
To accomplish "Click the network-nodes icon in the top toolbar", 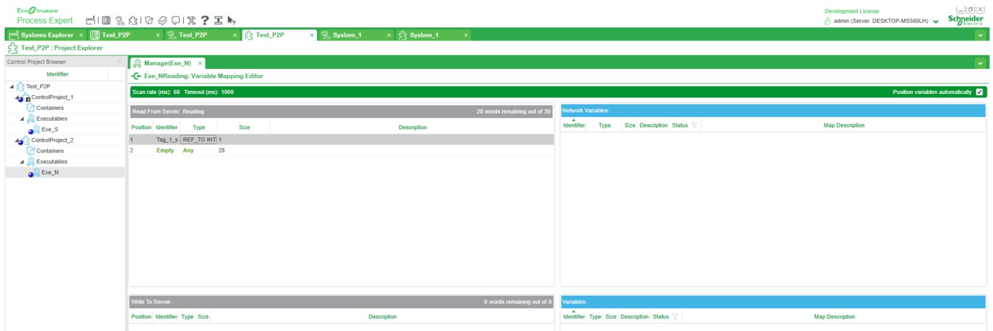I will 120,21.
